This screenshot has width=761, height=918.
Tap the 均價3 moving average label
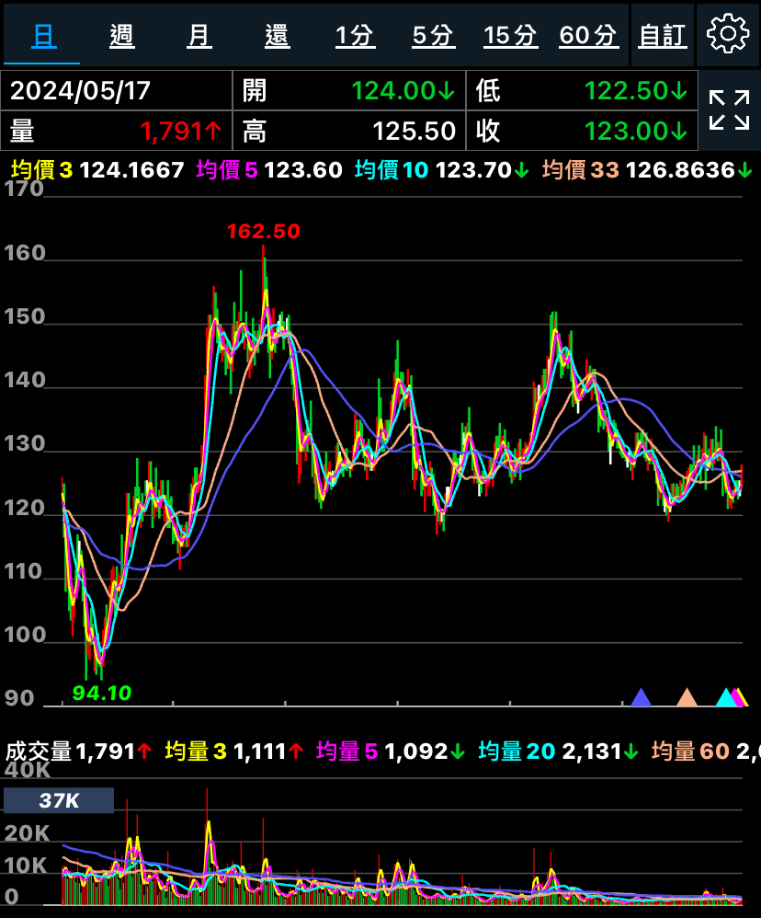coord(41,170)
